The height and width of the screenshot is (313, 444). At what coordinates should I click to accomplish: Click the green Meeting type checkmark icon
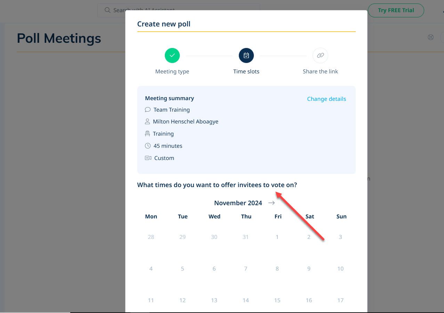point(172,55)
